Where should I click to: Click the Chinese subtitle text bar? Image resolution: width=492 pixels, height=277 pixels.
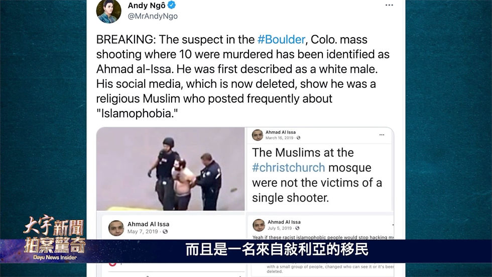pos(277,250)
